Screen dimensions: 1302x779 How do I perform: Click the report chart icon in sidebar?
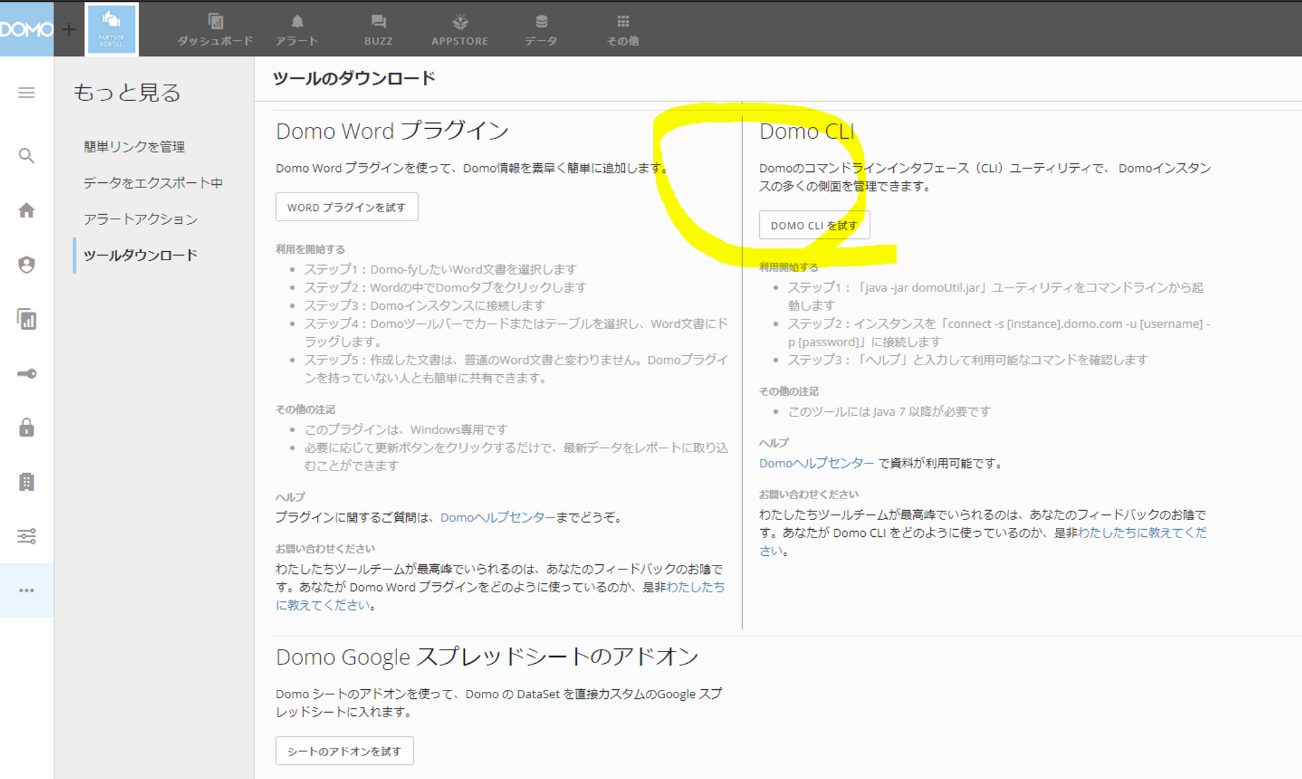click(x=27, y=319)
